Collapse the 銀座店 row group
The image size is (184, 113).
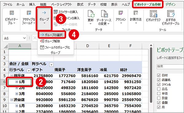11,76
